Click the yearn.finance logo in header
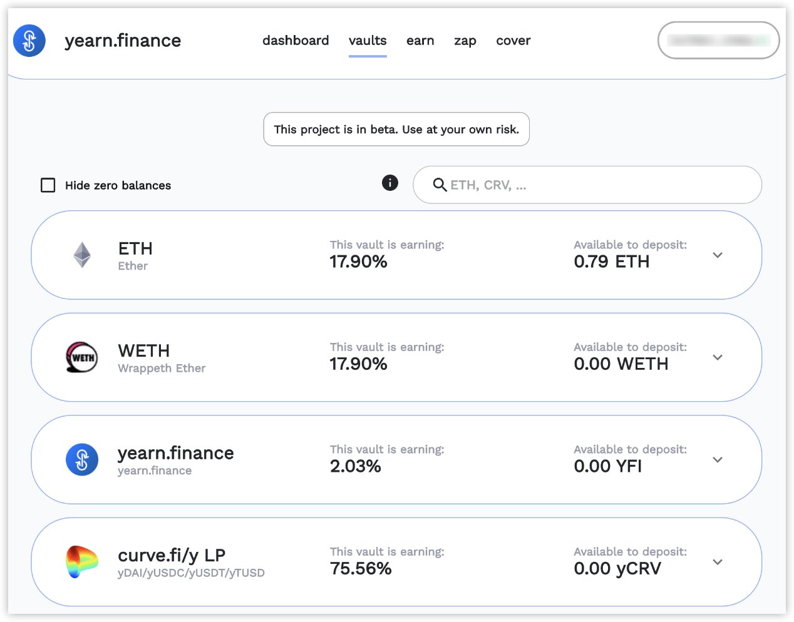 [29, 41]
